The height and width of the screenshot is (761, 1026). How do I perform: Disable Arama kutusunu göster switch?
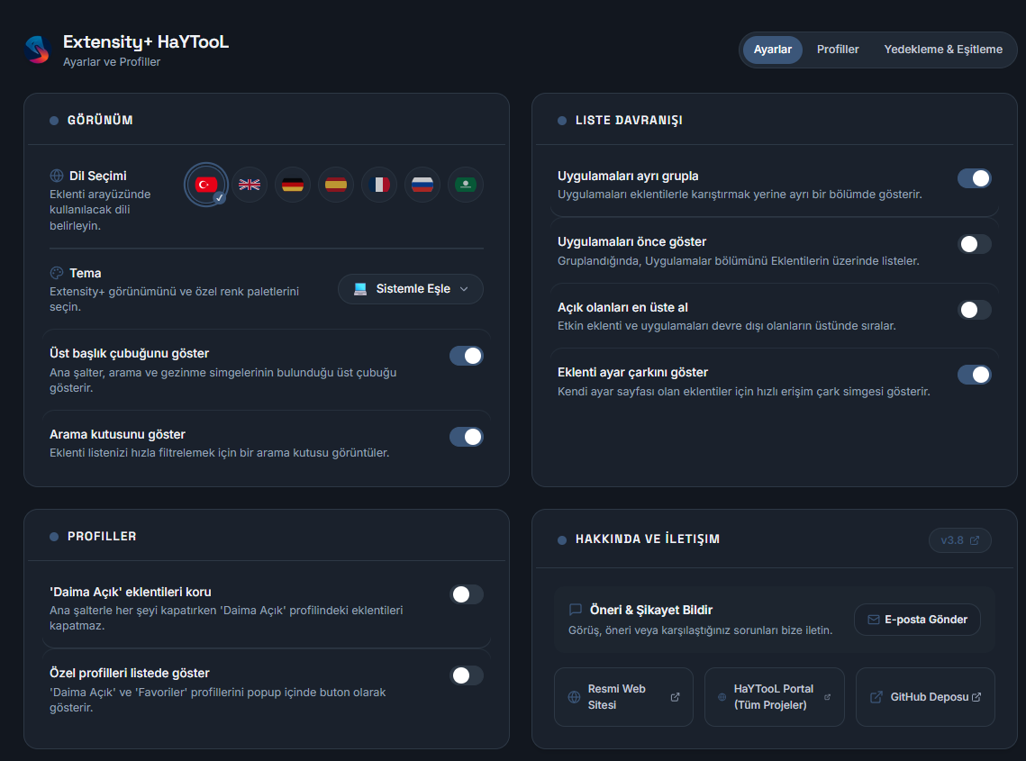pyautogui.click(x=466, y=437)
